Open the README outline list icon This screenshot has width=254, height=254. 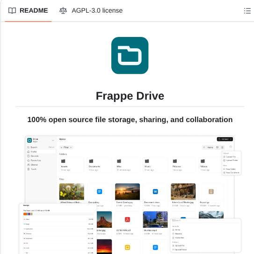pos(247,11)
